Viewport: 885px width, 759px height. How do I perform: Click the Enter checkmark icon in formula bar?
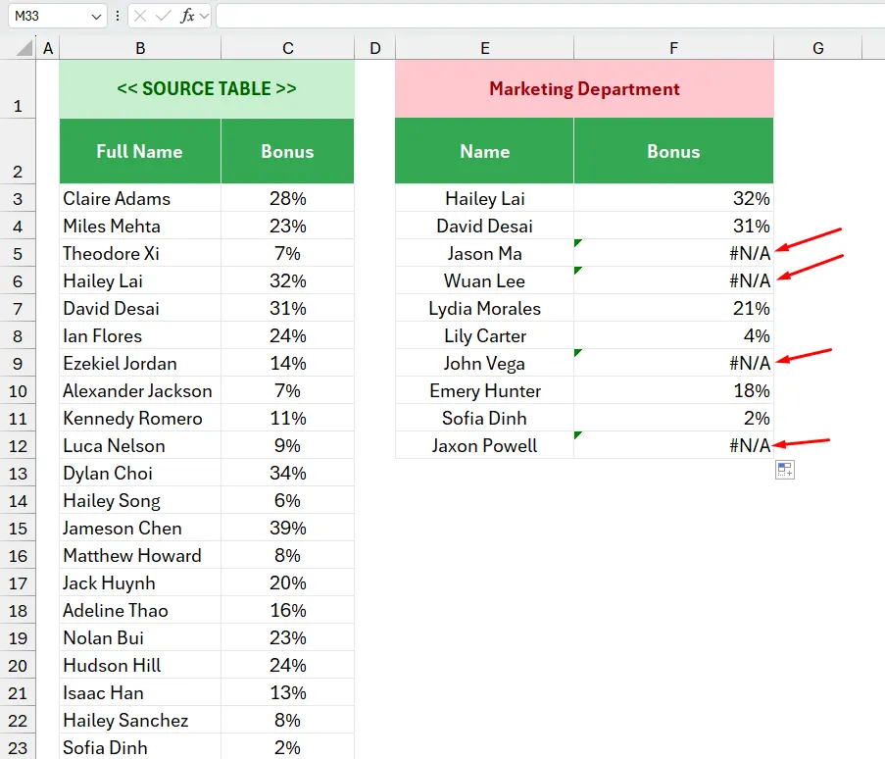point(164,16)
